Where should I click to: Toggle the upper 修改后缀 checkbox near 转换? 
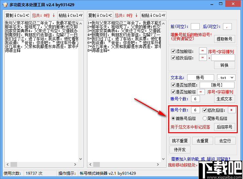click(x=173, y=58)
